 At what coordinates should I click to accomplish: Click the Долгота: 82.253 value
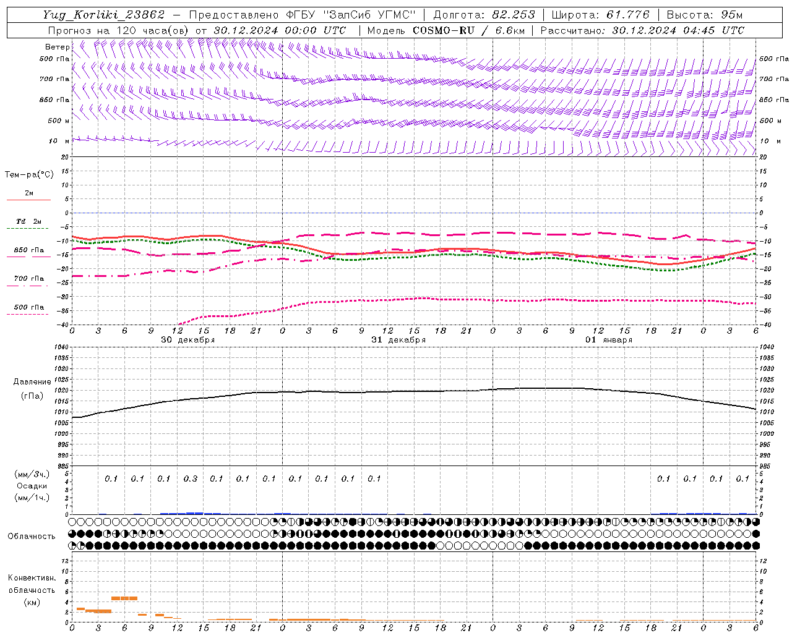484,15
